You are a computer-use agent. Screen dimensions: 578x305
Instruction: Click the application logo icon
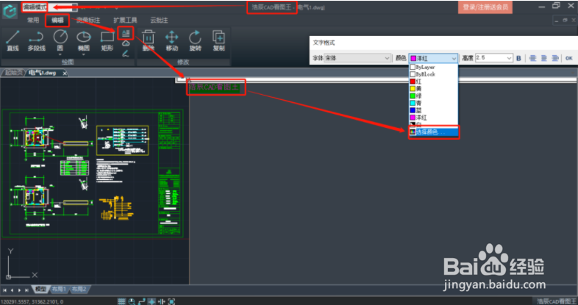point(10,10)
